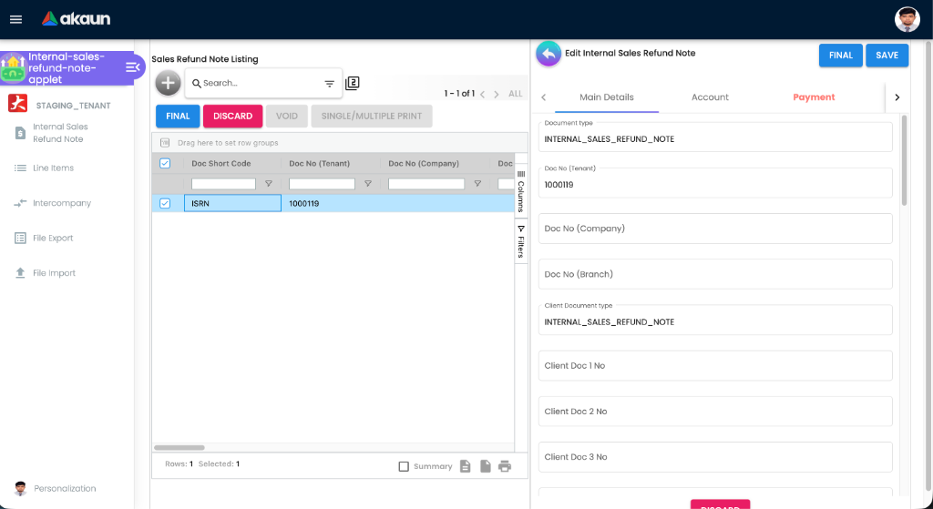The width and height of the screenshot is (933, 509).
Task: Click first export document icon in footer
Action: (466, 466)
